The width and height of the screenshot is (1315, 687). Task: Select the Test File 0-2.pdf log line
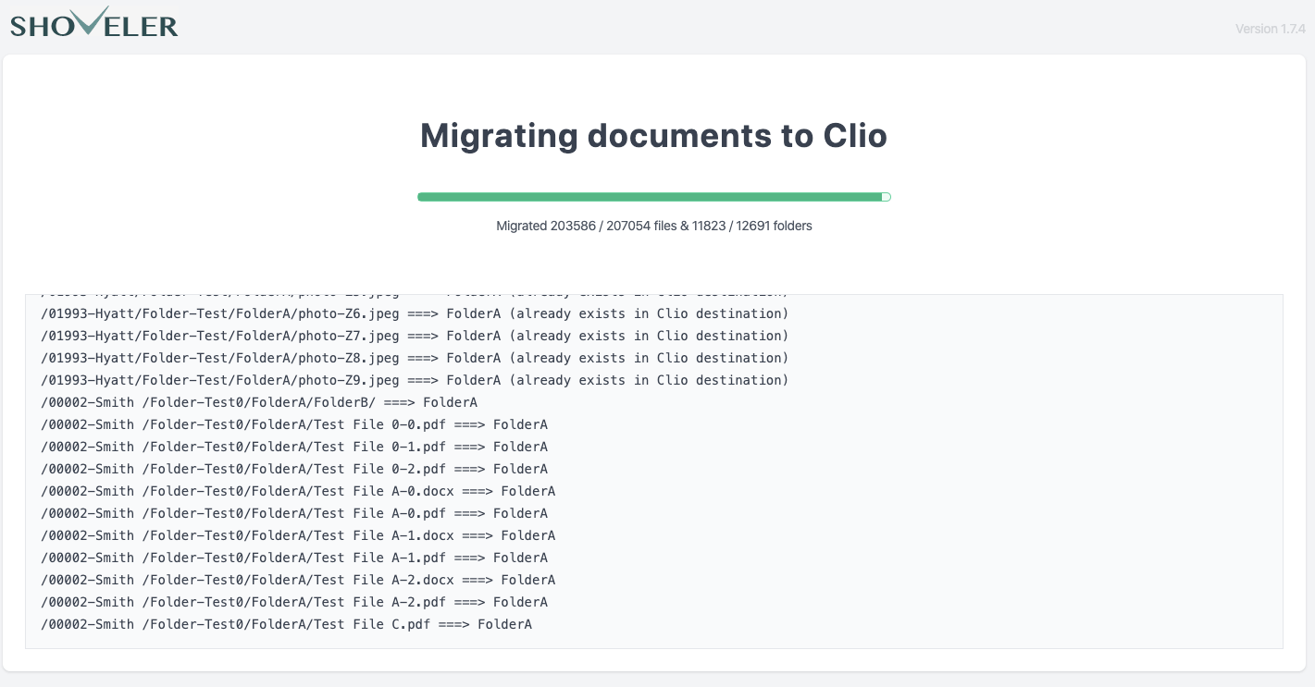coord(294,469)
